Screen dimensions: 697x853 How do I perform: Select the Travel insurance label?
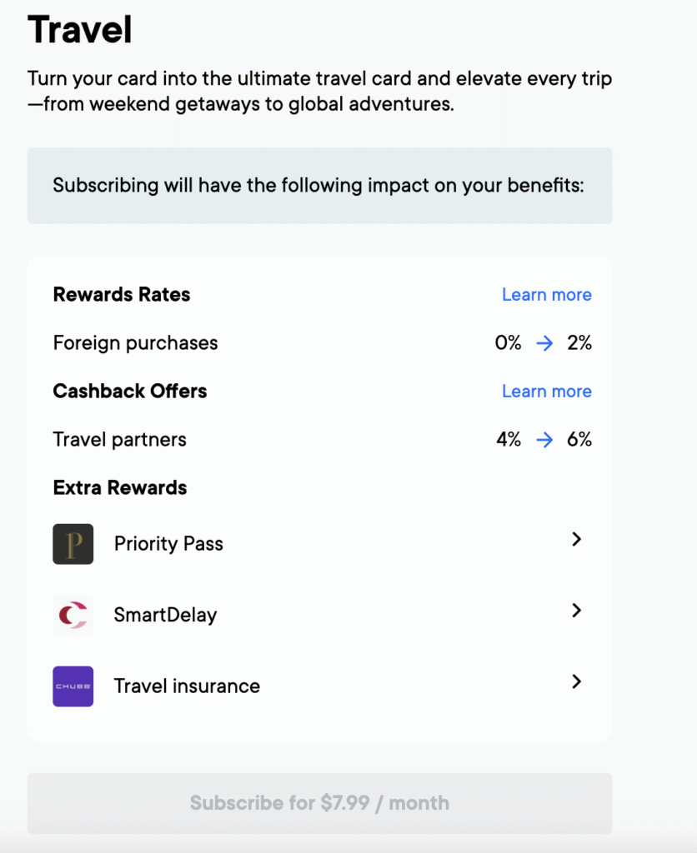(x=187, y=686)
